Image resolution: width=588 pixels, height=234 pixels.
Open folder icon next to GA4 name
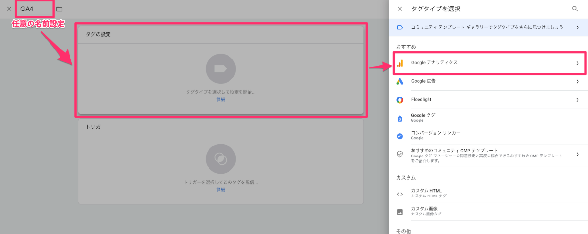point(60,9)
